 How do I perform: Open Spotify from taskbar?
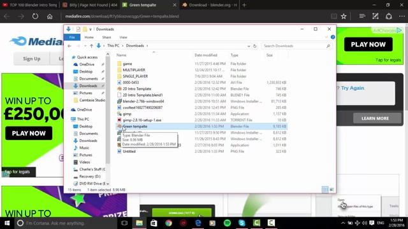(227, 223)
